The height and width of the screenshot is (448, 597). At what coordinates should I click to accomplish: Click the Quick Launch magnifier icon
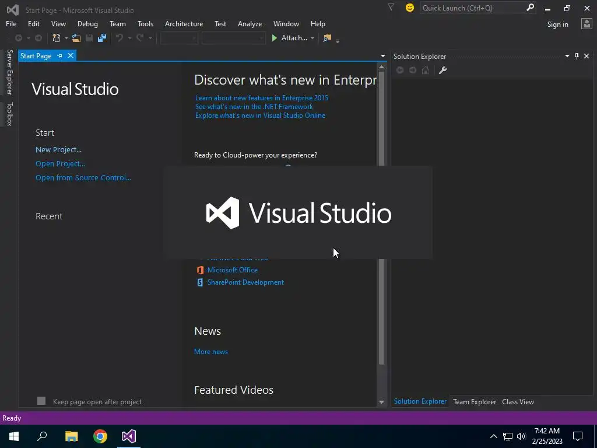point(530,8)
